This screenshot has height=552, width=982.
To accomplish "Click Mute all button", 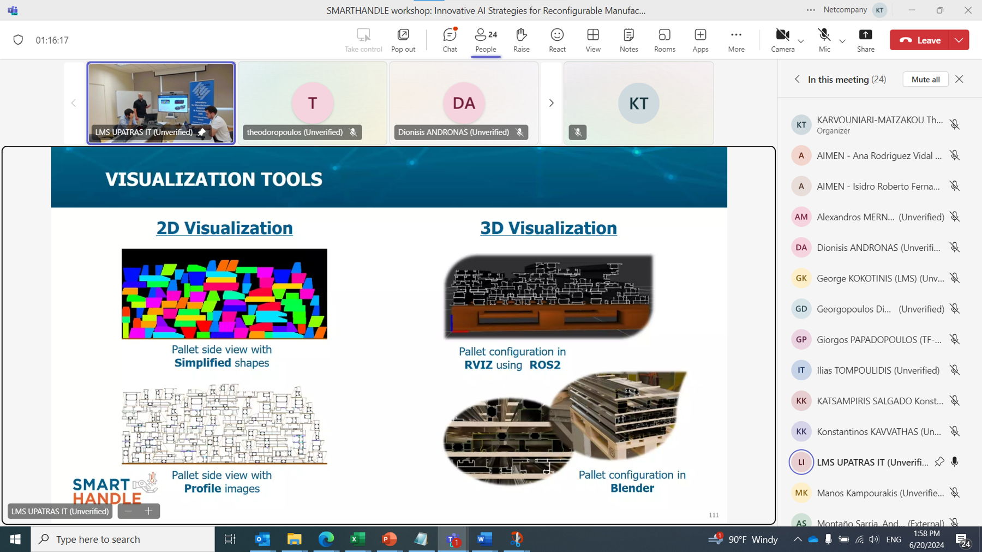I will 925,79.
